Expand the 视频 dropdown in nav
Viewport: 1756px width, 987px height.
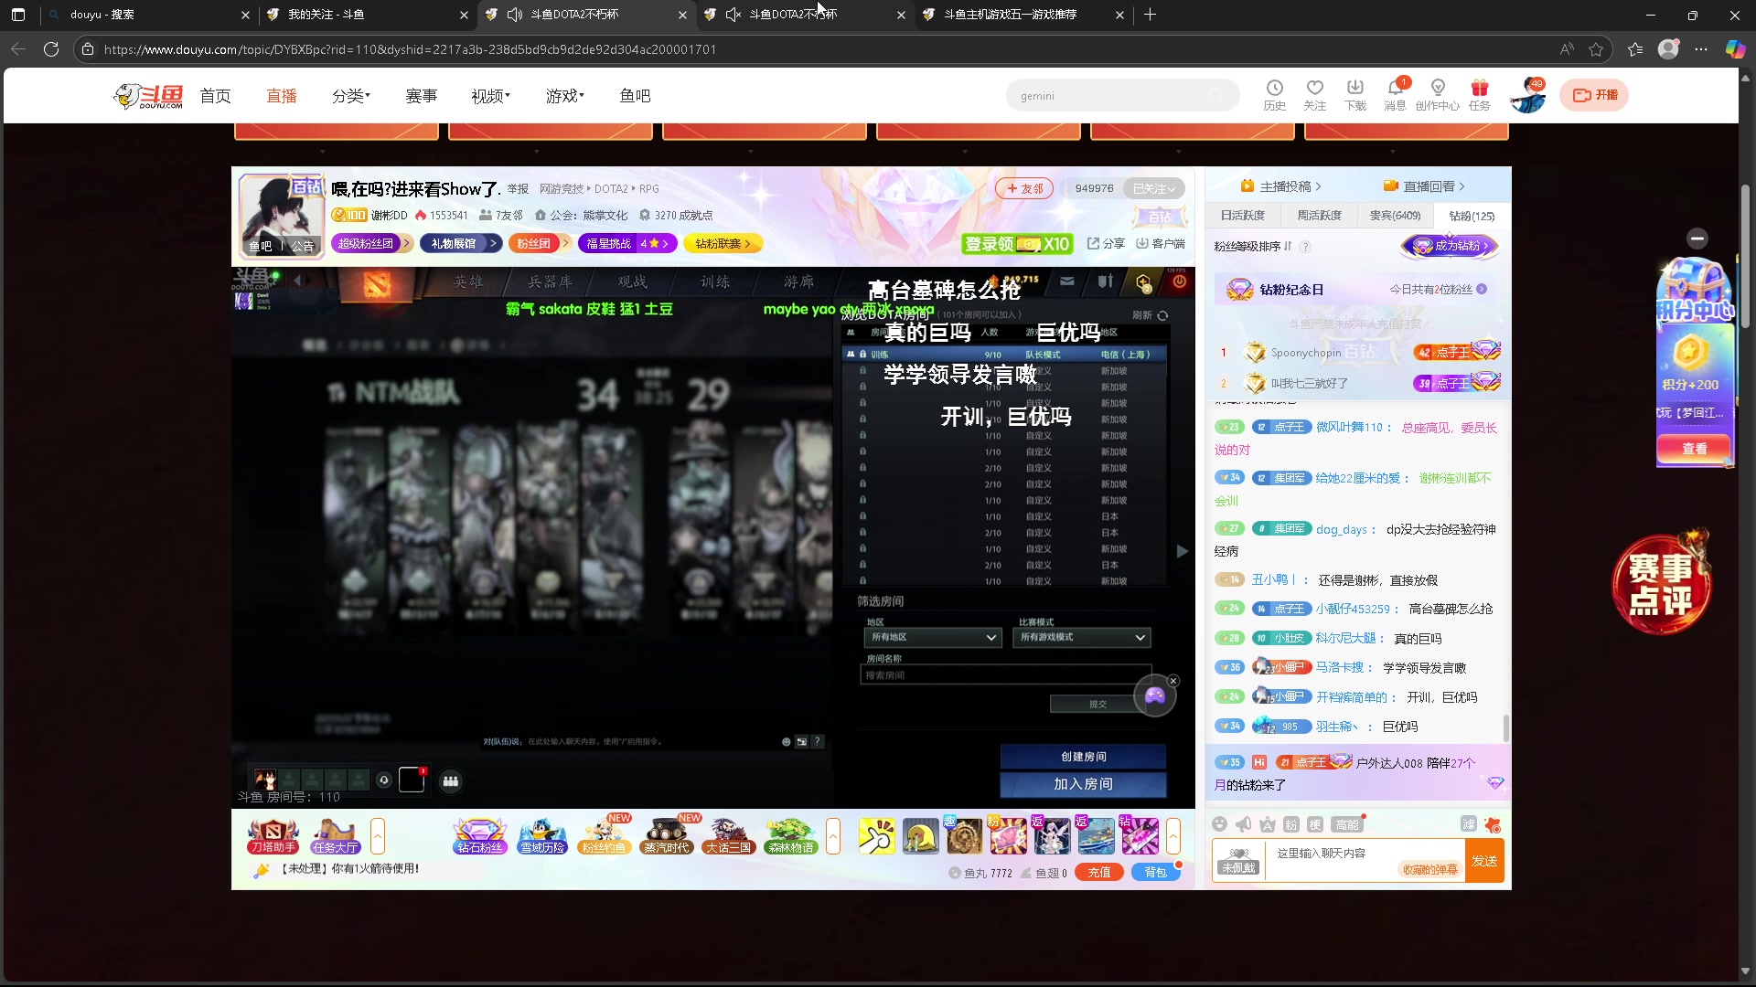click(x=490, y=95)
